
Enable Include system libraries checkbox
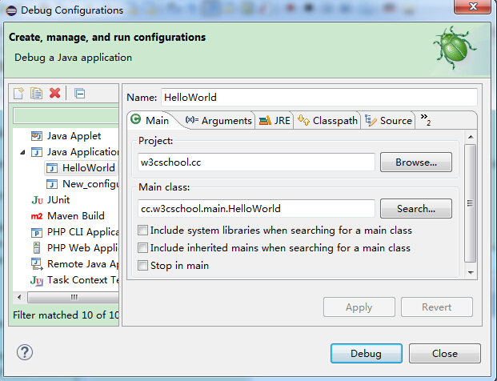click(x=143, y=231)
